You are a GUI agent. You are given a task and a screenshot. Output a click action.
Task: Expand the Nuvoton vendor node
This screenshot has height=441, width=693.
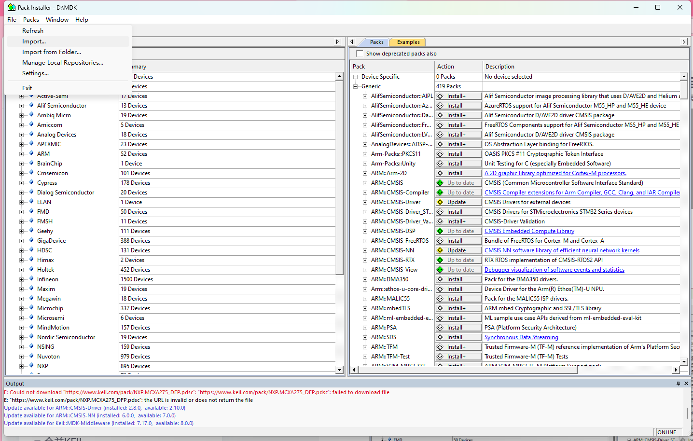point(21,357)
